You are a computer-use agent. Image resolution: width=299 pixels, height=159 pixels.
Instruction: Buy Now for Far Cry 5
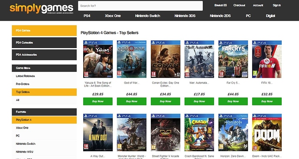233,101
